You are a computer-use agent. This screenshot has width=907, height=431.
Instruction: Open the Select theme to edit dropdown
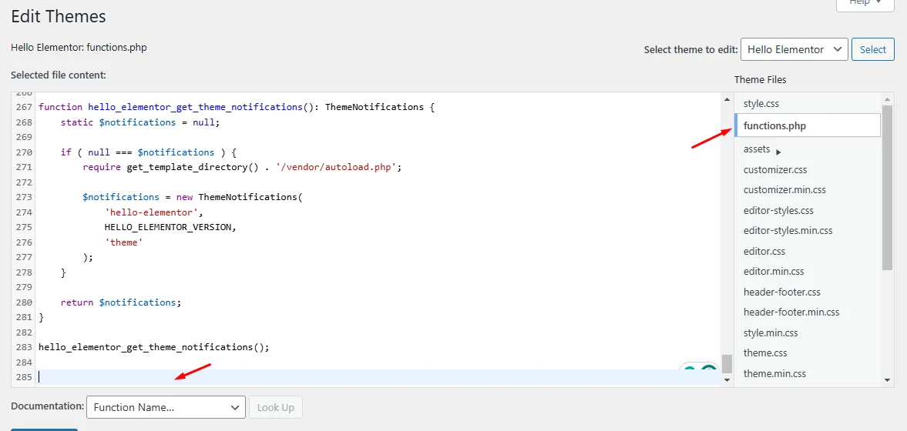(794, 50)
